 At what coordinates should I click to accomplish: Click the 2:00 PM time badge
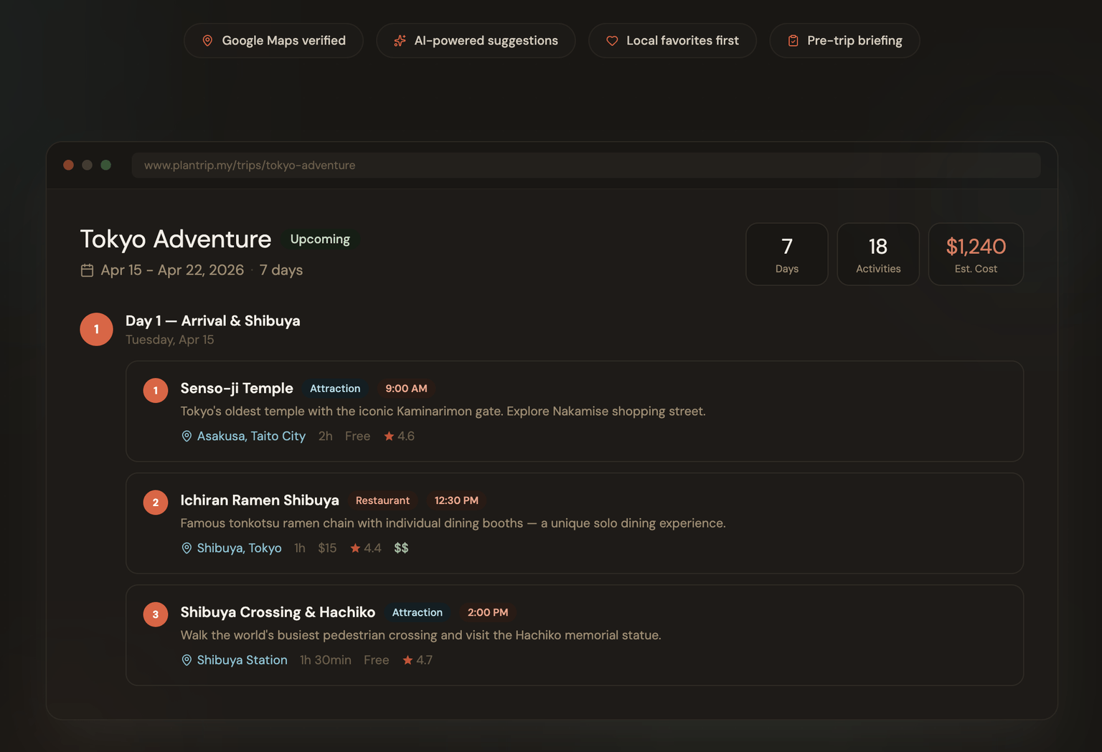click(x=488, y=612)
